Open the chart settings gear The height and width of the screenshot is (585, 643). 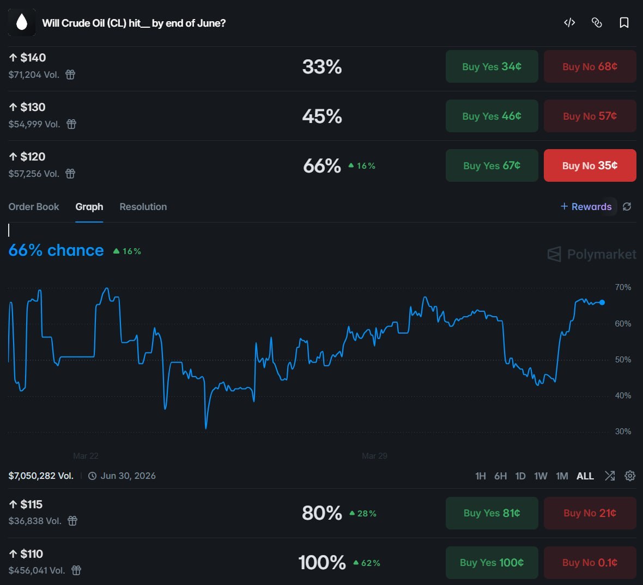coord(630,476)
